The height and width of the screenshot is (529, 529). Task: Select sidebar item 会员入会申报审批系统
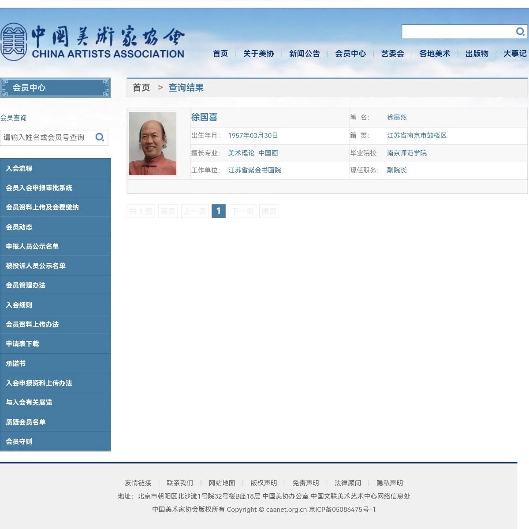tap(56, 188)
